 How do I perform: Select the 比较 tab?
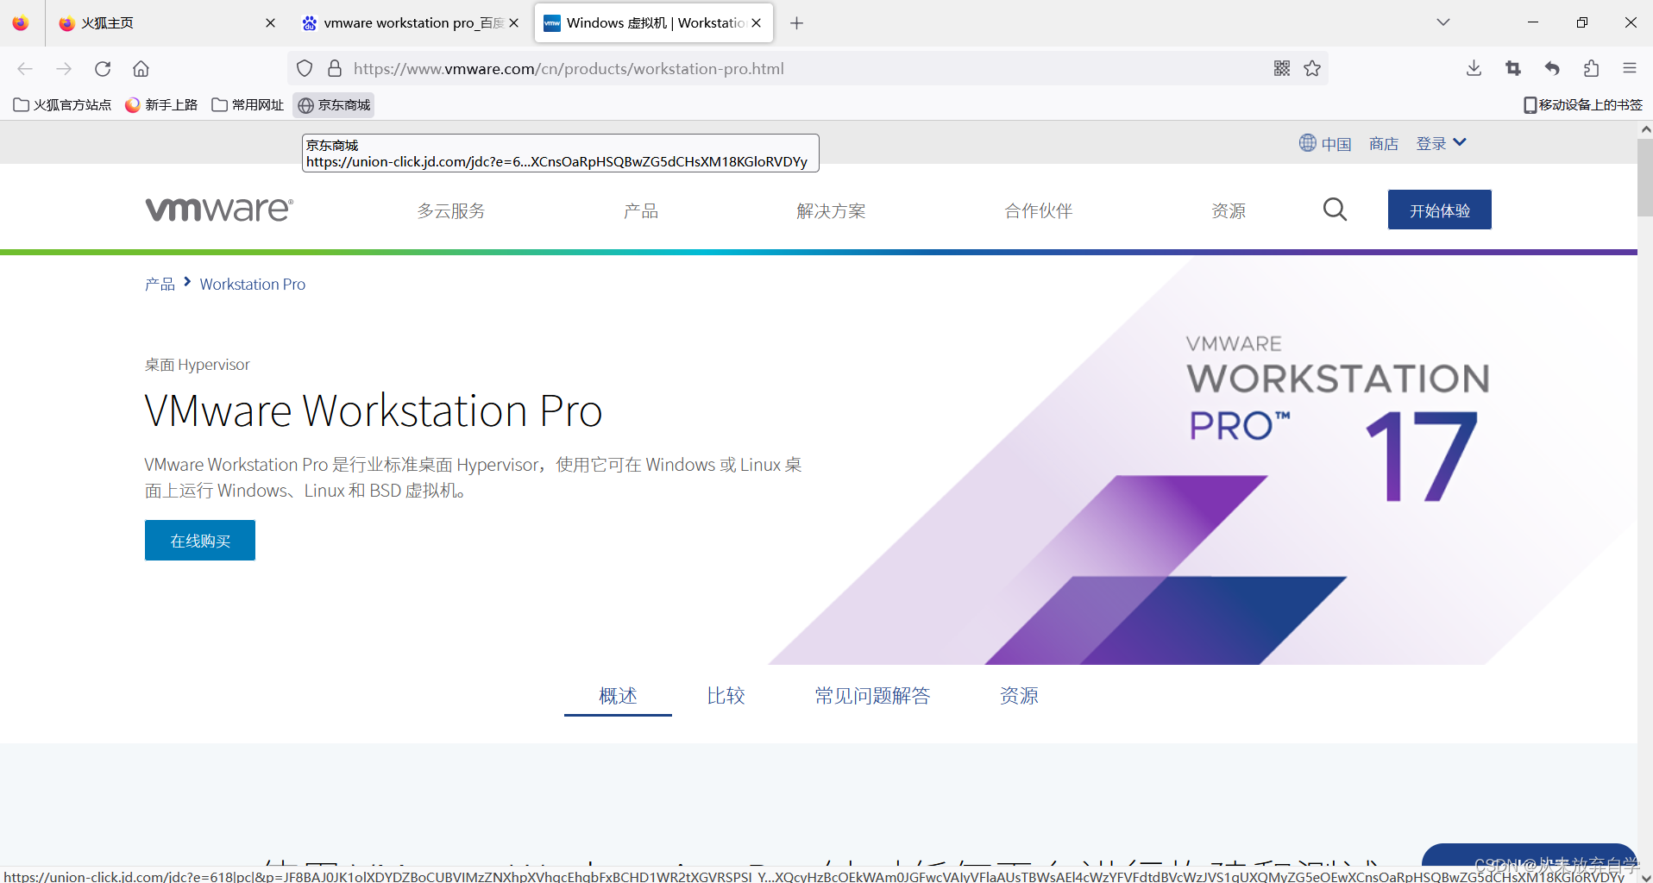point(726,696)
